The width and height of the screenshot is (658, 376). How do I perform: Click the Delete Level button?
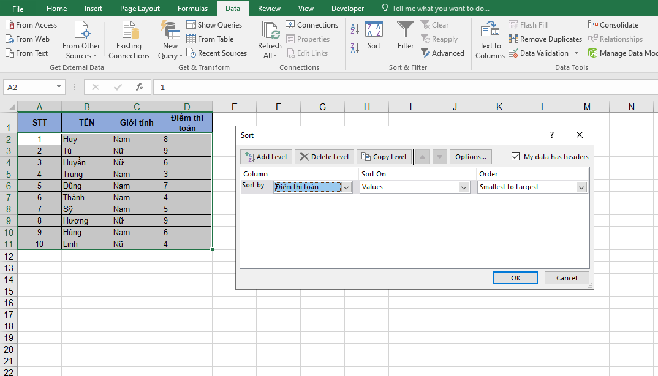[x=324, y=157]
